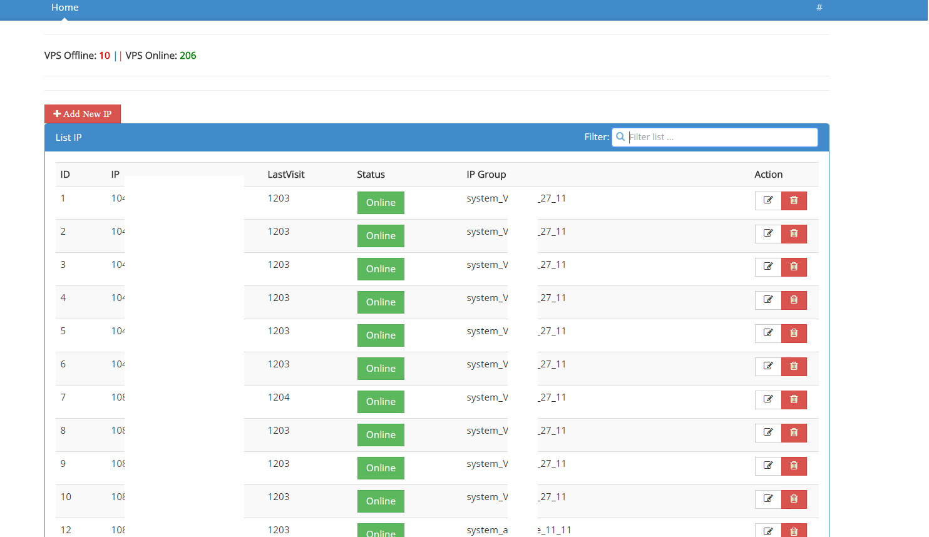929x537 pixels.
Task: Edit the IP entry with ID 8
Action: [x=768, y=433]
